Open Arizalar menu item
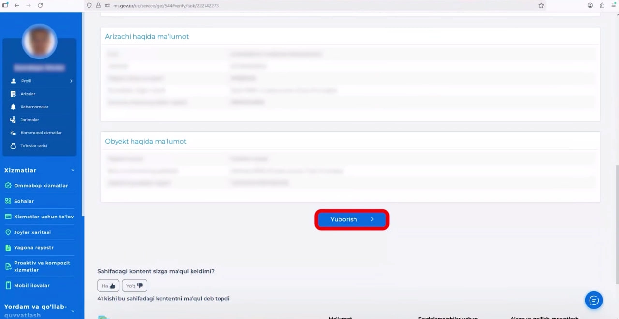 click(28, 94)
